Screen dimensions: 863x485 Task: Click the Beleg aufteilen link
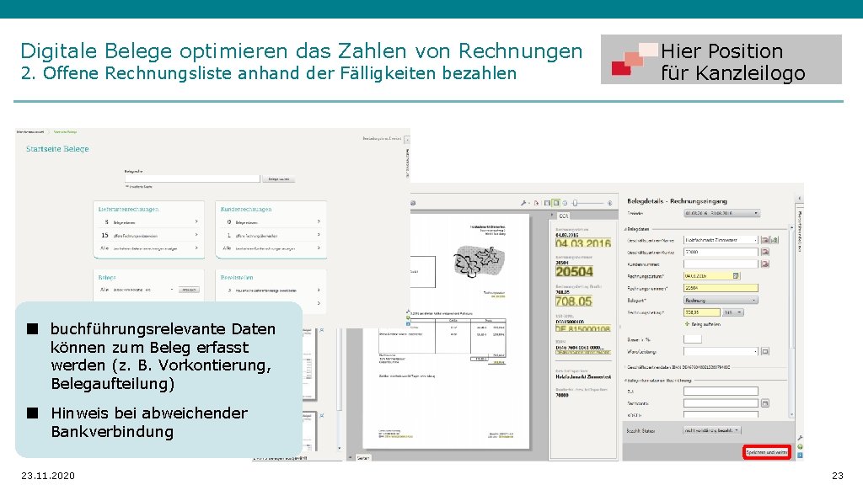point(703,324)
